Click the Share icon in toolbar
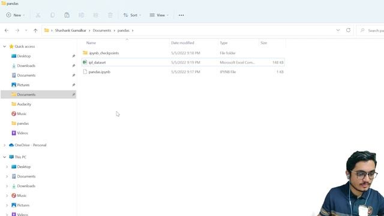Viewport: 384px width, 216px height. [x=96, y=15]
